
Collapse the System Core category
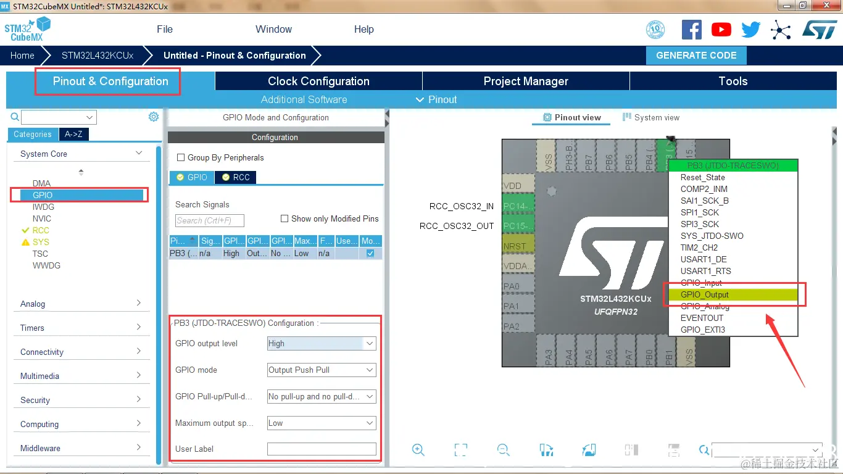(139, 153)
